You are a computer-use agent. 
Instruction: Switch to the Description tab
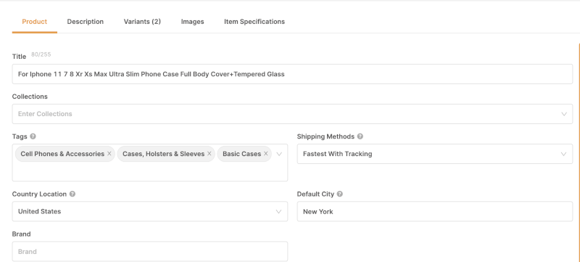click(x=85, y=22)
